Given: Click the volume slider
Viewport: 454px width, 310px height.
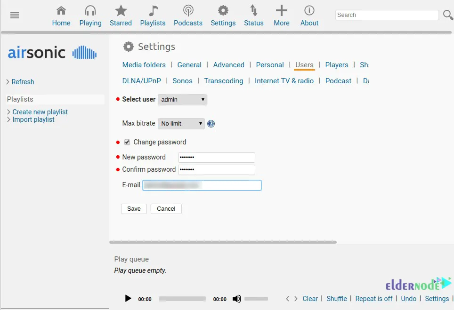Looking at the screenshot, I should pos(256,299).
